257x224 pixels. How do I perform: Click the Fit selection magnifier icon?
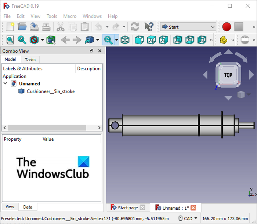click(x=22, y=40)
